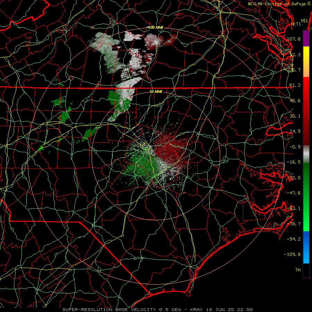
Task: Click the -63.1 velocity scale value
Action: (294, 208)
